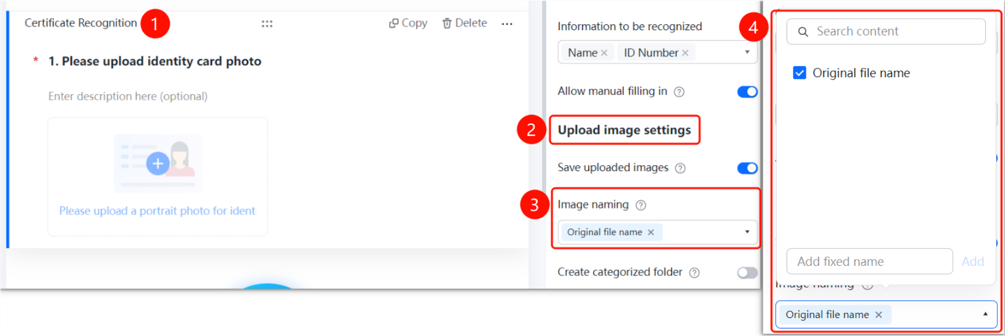
Task: Click the Add fixed name input
Action: [869, 261]
